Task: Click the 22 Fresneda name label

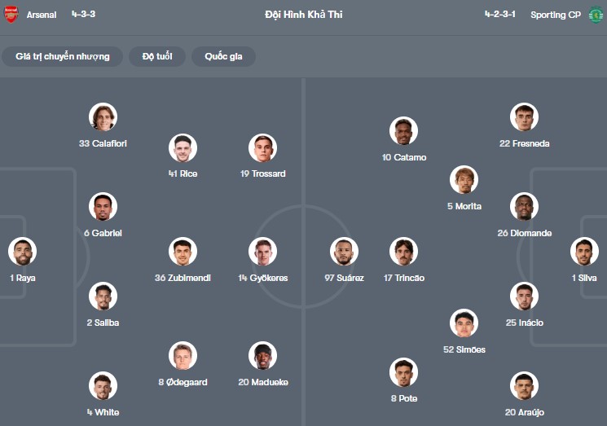Action: 524,143
